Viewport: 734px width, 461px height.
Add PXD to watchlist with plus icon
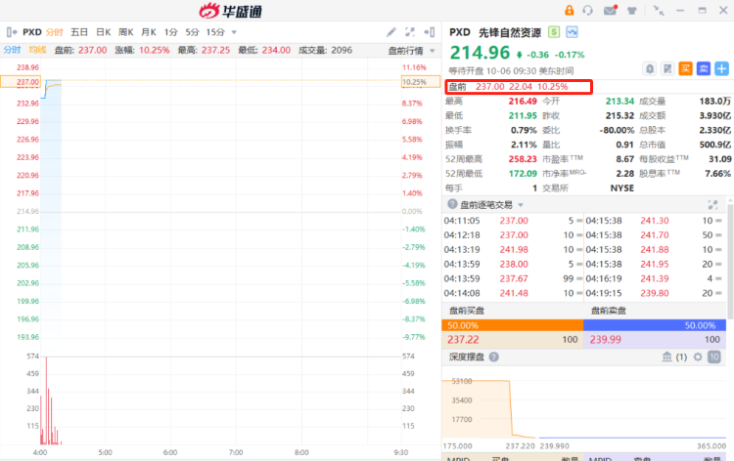coord(721,67)
